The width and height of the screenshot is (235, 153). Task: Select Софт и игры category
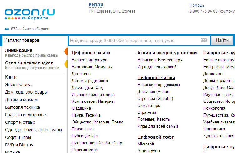pos(18,137)
